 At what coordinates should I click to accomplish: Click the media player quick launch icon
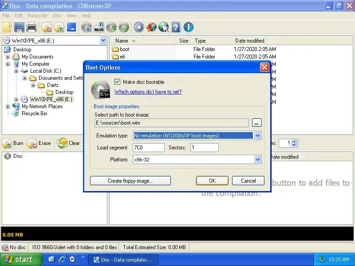(72, 259)
